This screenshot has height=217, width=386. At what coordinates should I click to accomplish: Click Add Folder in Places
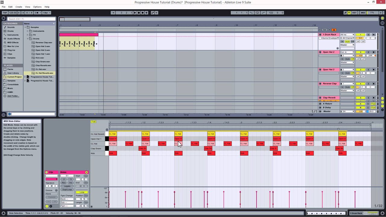[x=13, y=96]
